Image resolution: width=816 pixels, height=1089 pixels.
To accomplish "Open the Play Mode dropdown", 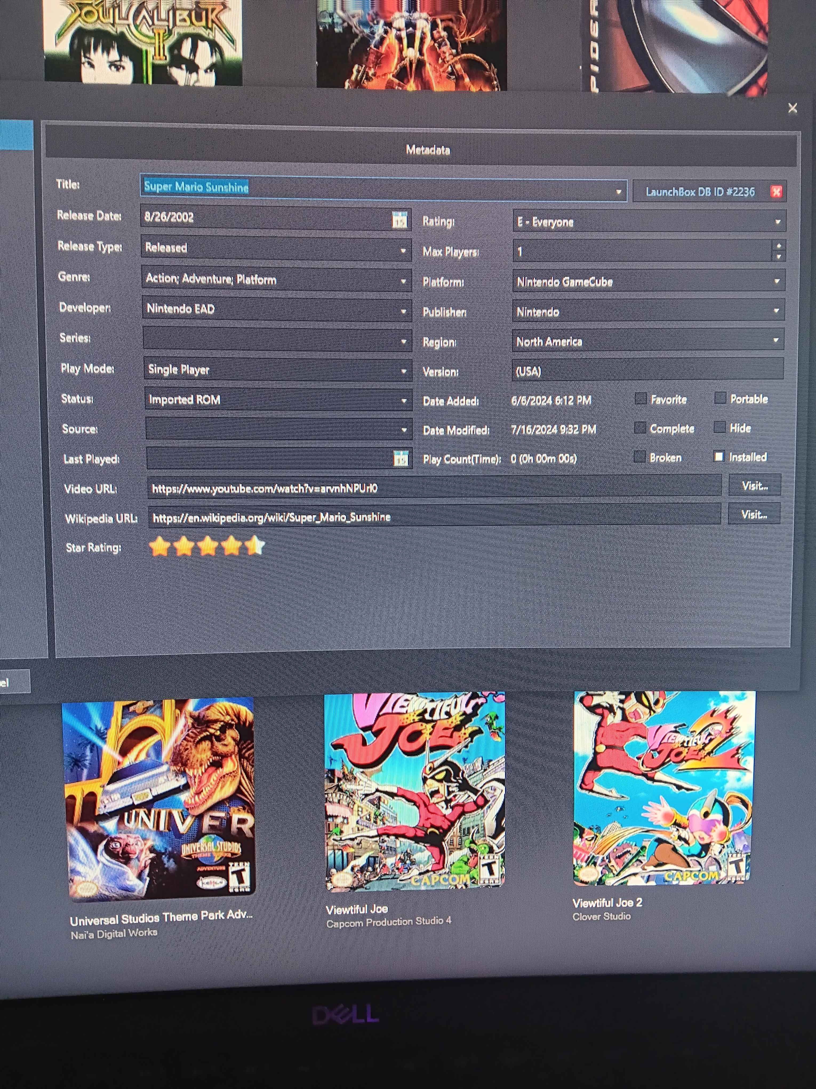I will [x=403, y=371].
